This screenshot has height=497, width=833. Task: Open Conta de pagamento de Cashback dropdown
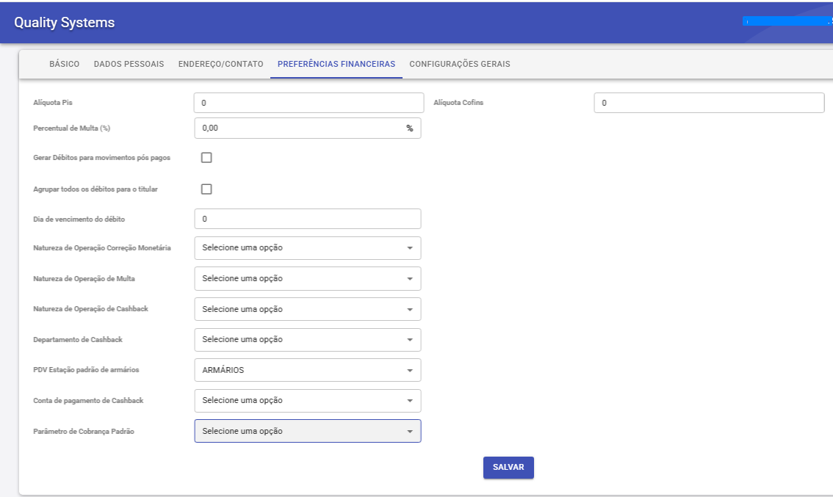tap(307, 401)
